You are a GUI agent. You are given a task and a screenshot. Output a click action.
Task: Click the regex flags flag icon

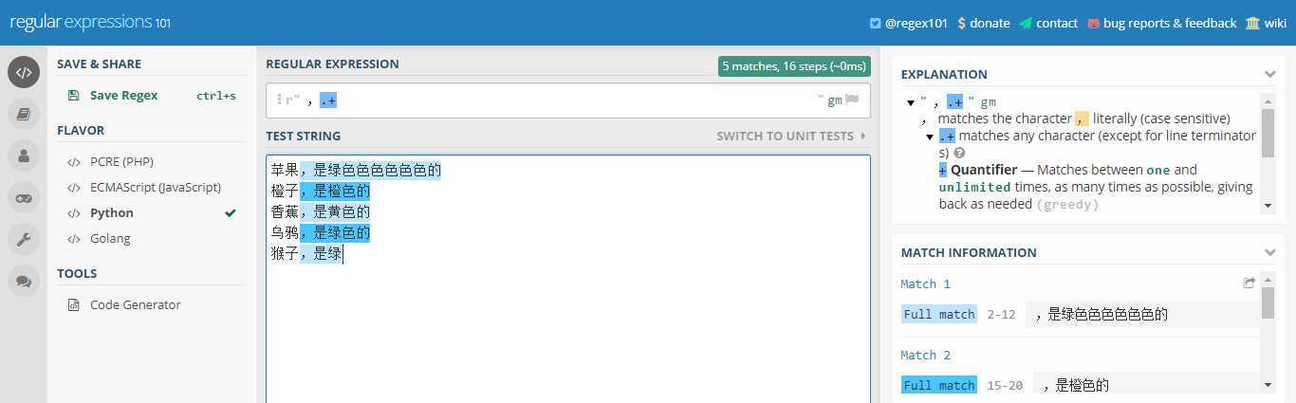[x=852, y=100]
